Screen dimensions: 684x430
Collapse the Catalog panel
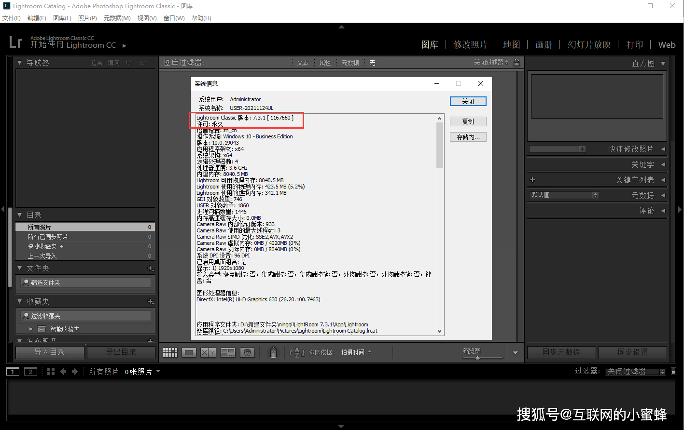[x=20, y=215]
